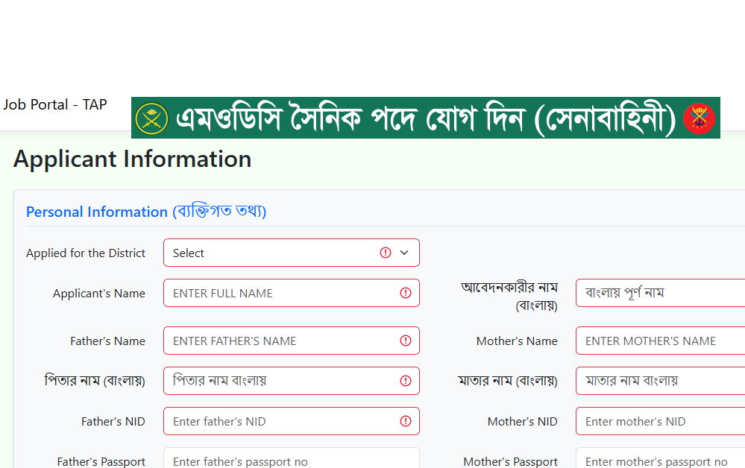Viewport: 745px width, 468px height.
Task: Select the বাংলায় পূর্ণ নাম input box
Action: tap(661, 293)
